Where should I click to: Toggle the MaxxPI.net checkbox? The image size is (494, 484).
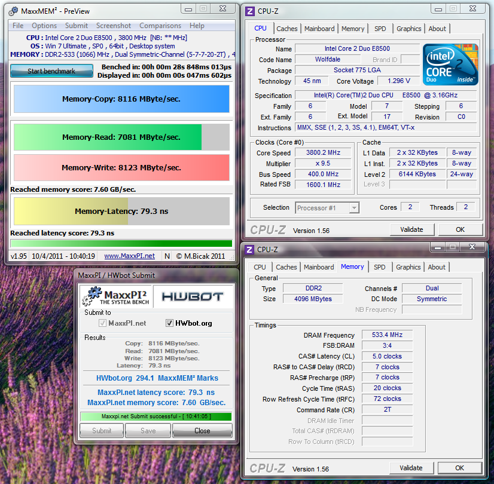(x=102, y=323)
